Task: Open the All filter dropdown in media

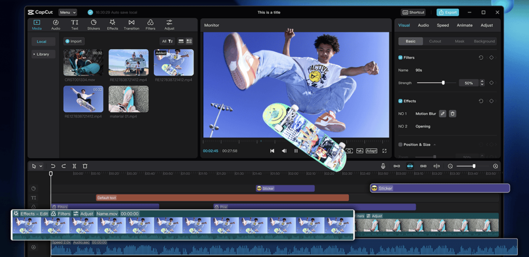Action: [167, 41]
